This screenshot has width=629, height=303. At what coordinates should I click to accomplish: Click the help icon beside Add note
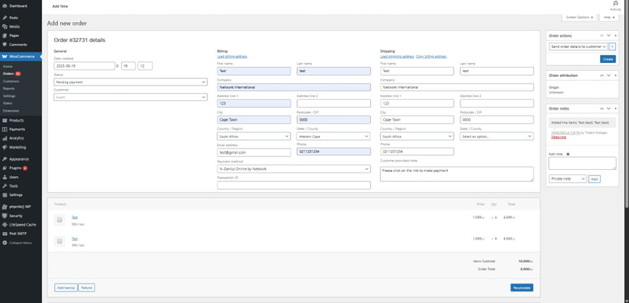568,154
